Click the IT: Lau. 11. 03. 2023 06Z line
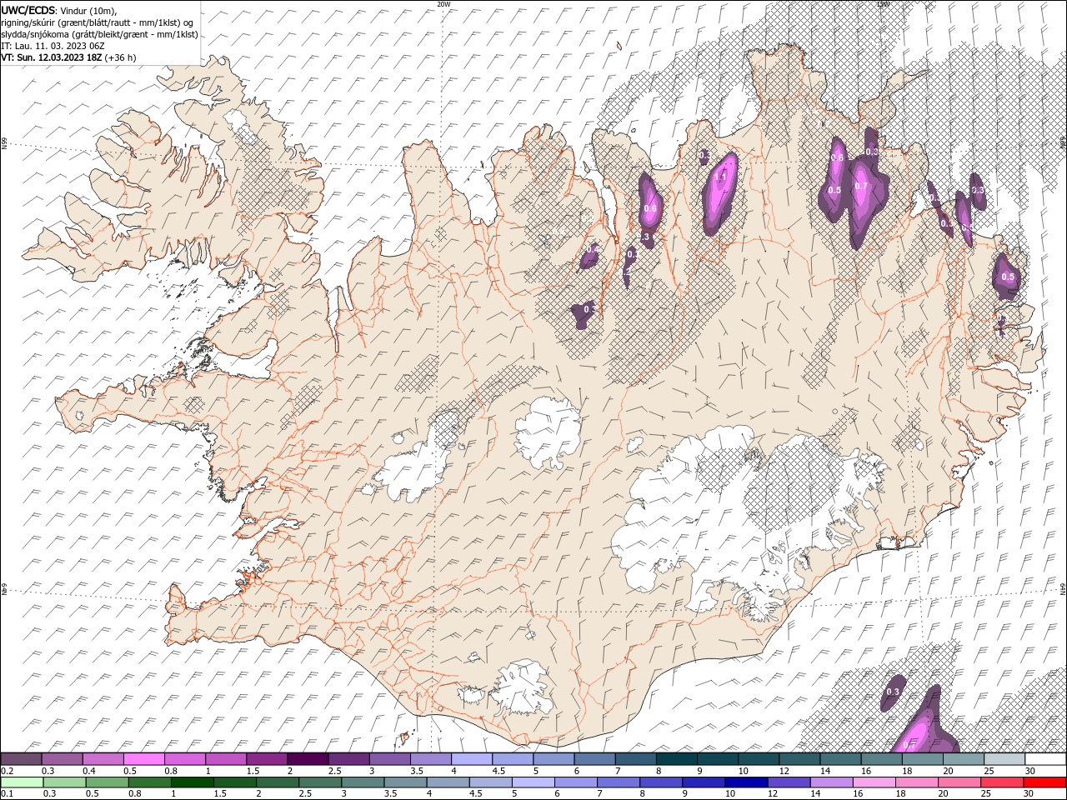Viewport: 1067px width, 800px height. (x=53, y=46)
